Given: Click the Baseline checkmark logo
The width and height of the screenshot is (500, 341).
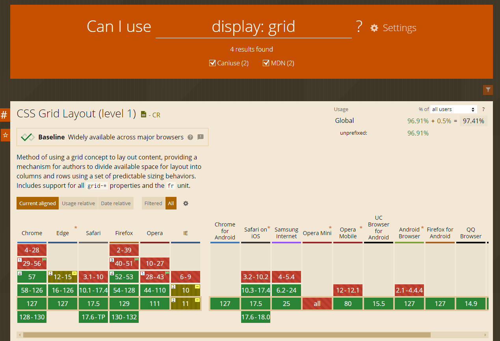Looking at the screenshot, I should [28, 137].
